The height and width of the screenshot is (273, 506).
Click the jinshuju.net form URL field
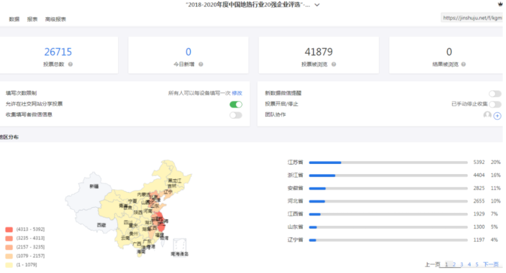pyautogui.click(x=472, y=18)
